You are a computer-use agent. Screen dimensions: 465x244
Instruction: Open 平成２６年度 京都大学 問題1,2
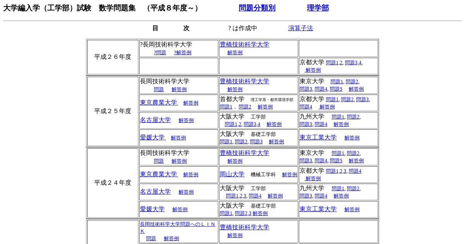point(334,63)
